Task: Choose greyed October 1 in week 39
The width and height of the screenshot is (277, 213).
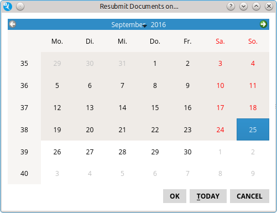Action: point(220,152)
